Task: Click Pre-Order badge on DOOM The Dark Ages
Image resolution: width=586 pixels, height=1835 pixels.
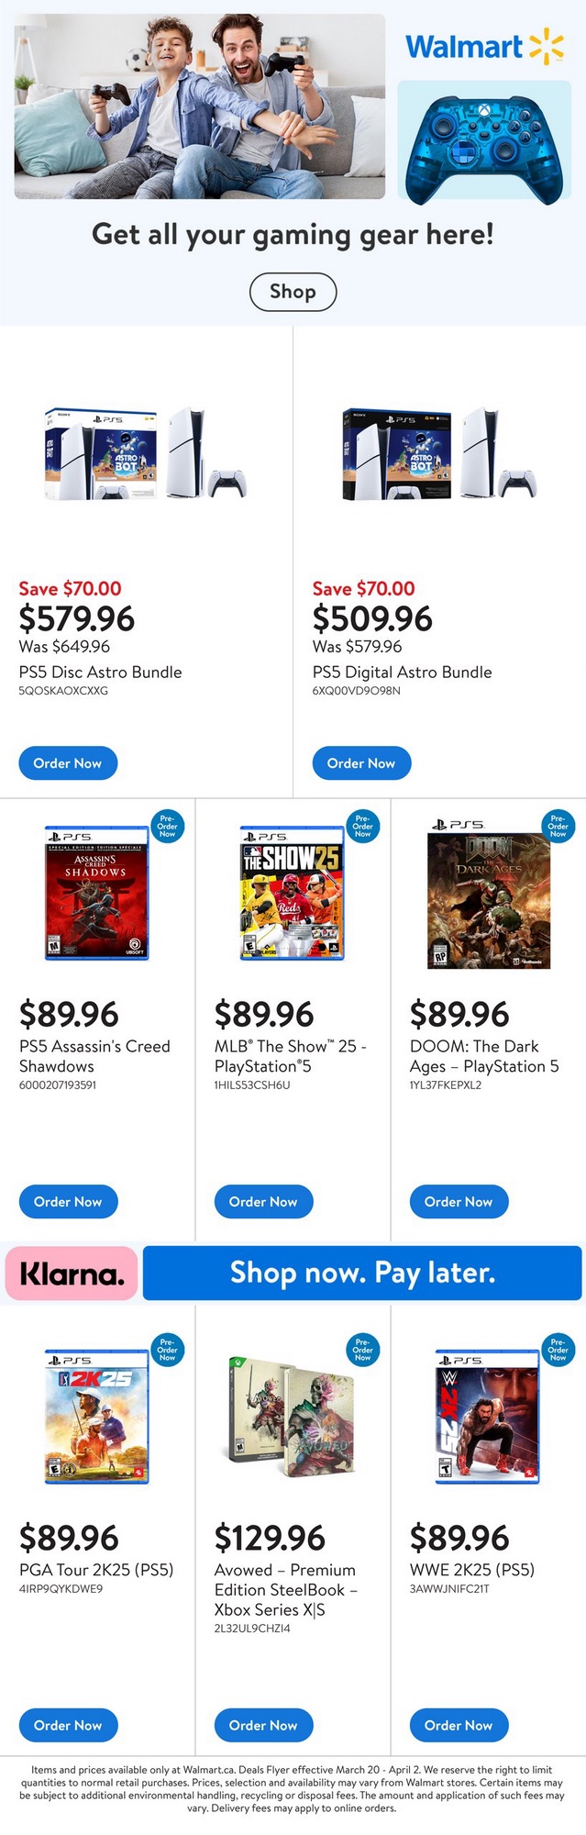Action: tap(558, 826)
